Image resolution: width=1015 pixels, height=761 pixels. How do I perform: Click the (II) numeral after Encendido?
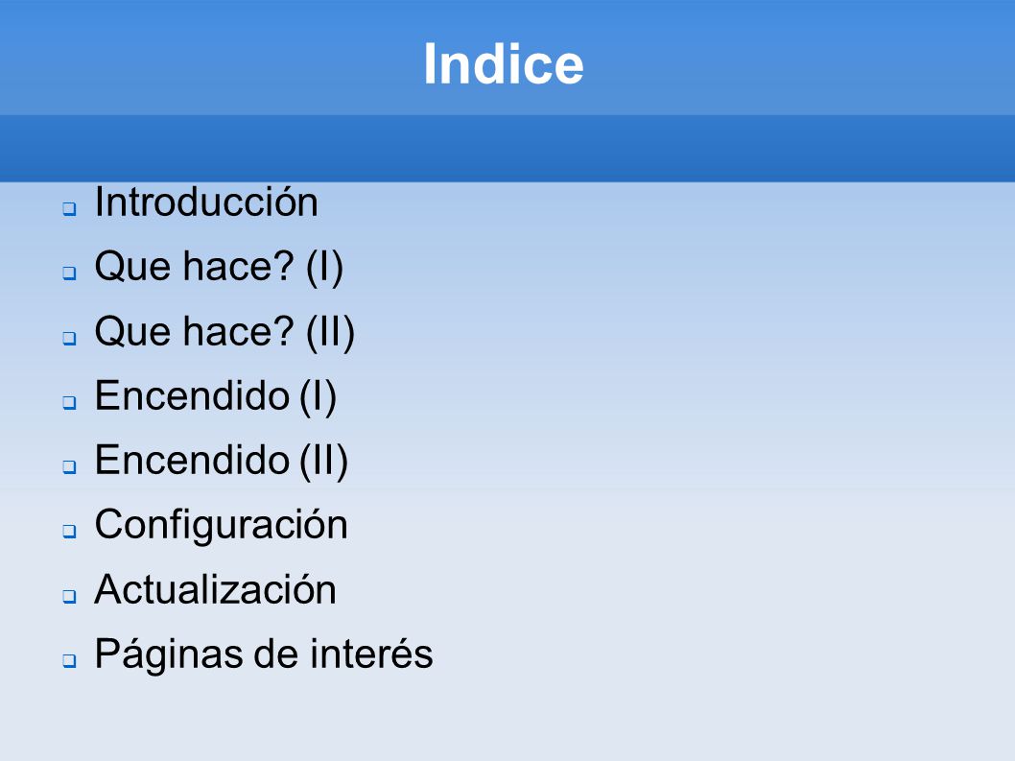click(323, 462)
